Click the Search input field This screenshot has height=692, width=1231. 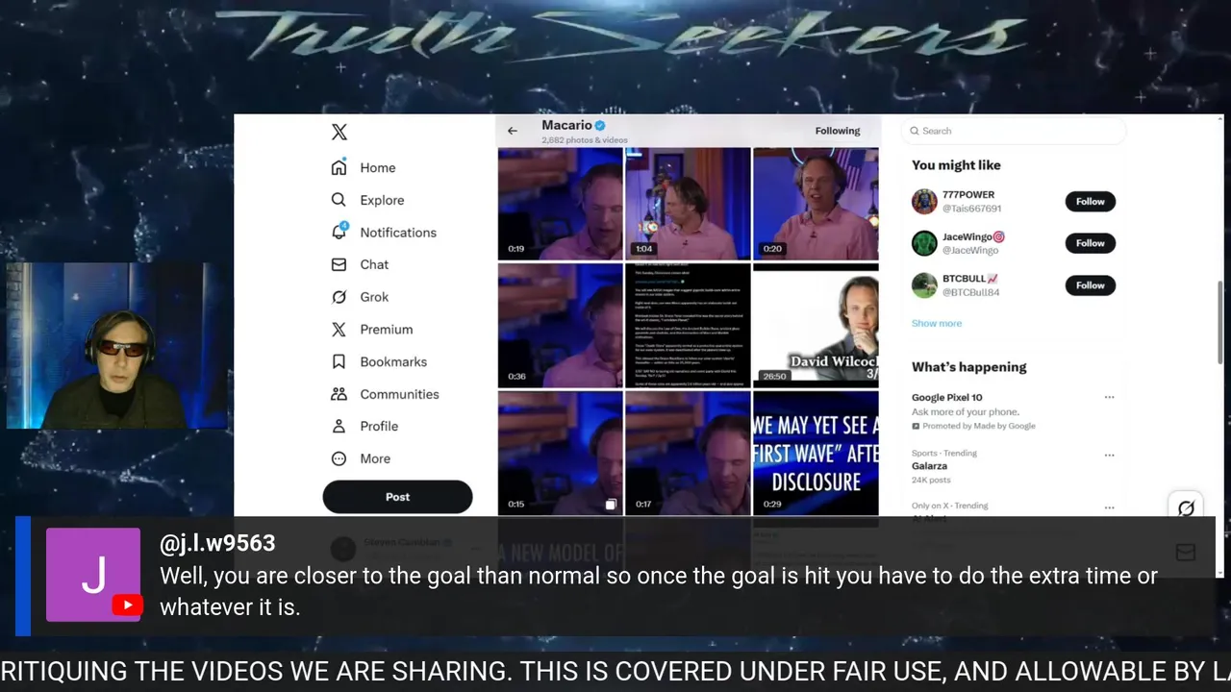[x=1014, y=131]
